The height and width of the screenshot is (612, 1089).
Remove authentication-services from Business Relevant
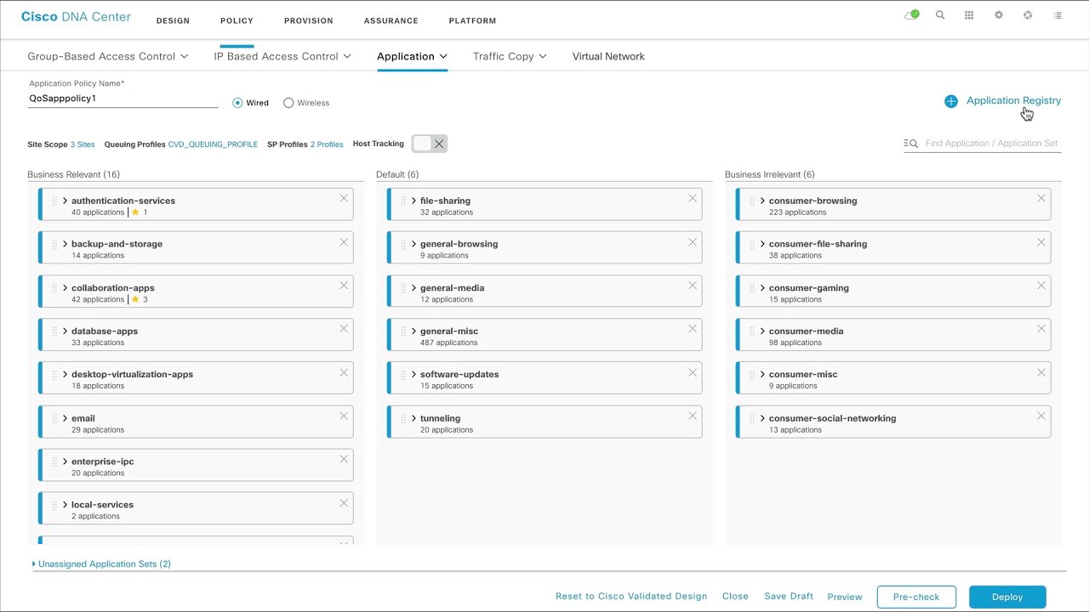click(x=344, y=198)
